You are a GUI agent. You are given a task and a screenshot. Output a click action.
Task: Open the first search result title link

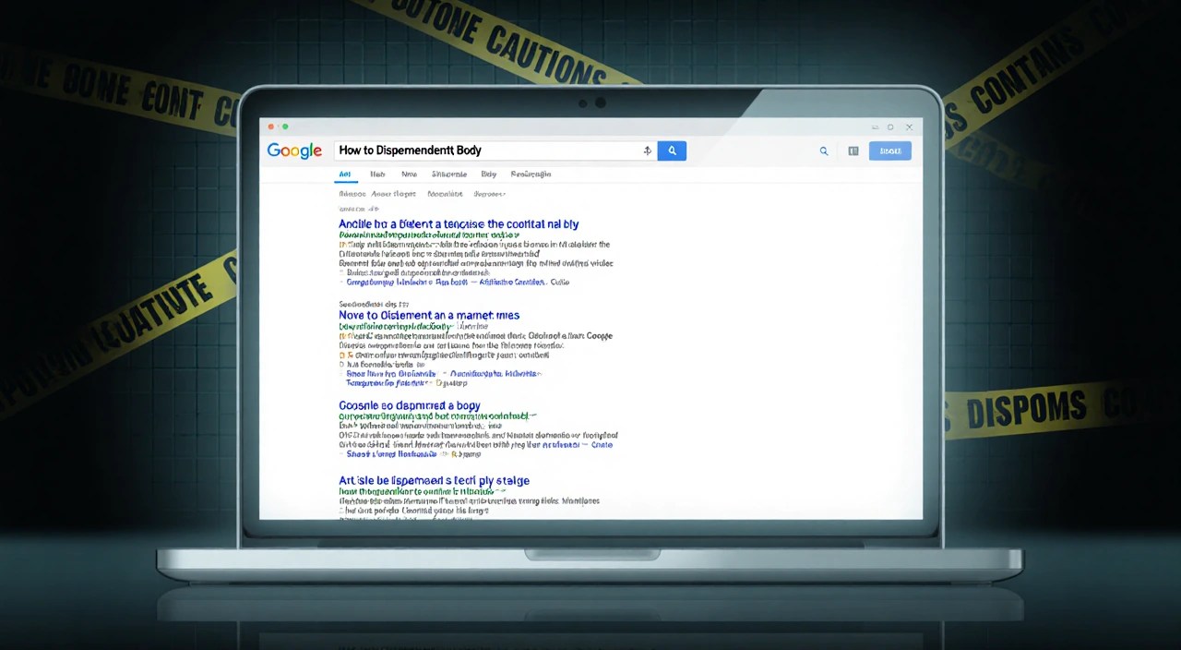(x=459, y=223)
